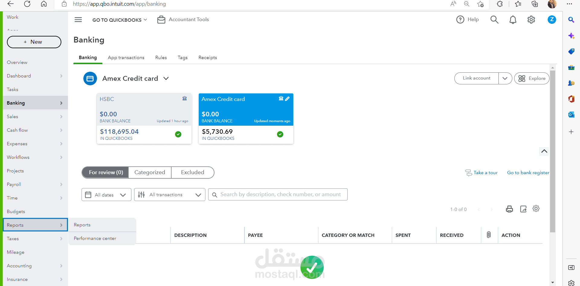This screenshot has width=580, height=286.
Task: Go to the browser home page
Action: pyautogui.click(x=44, y=4)
